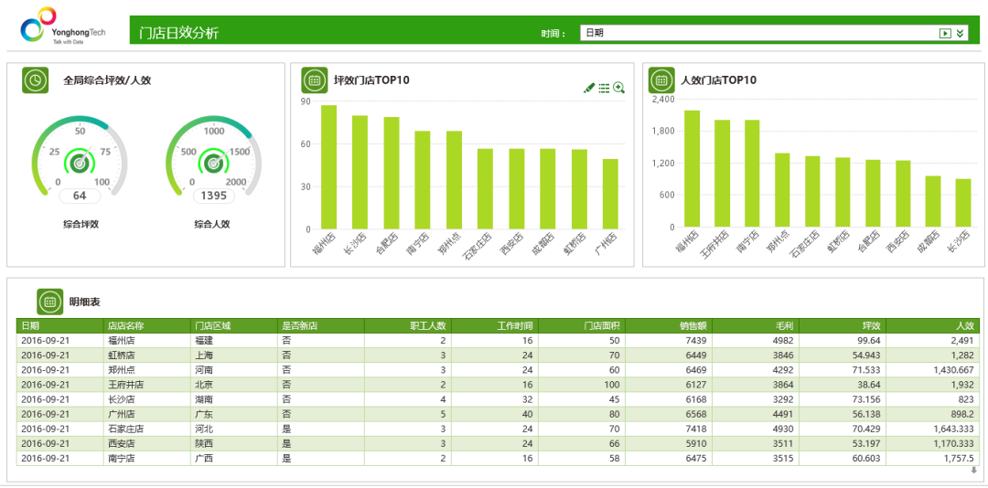
Task: Expand the 日期 filter double-chevron
Action: (x=961, y=34)
